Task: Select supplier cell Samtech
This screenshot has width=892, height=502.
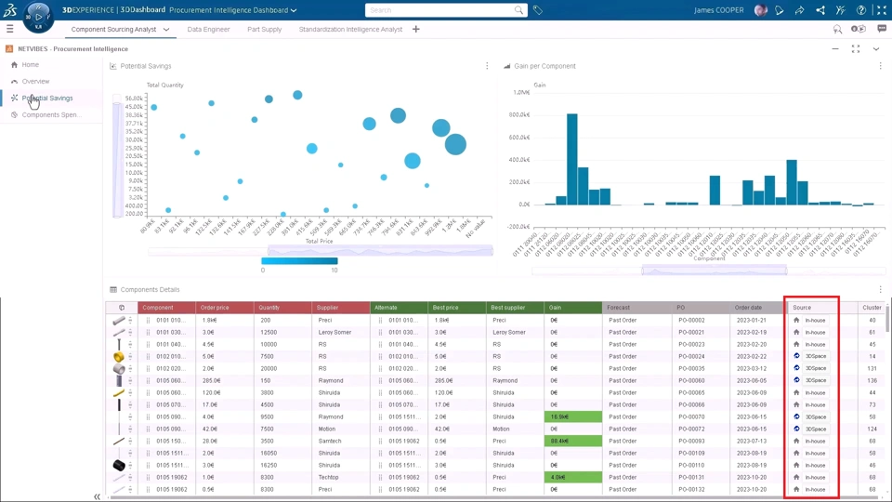Action: point(340,441)
